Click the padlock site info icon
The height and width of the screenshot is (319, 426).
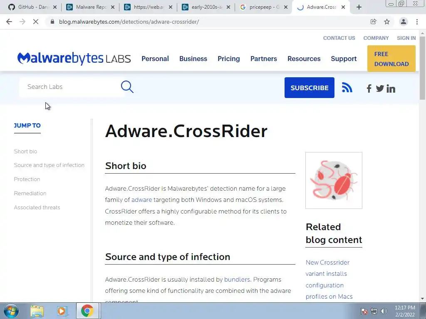pyautogui.click(x=52, y=22)
